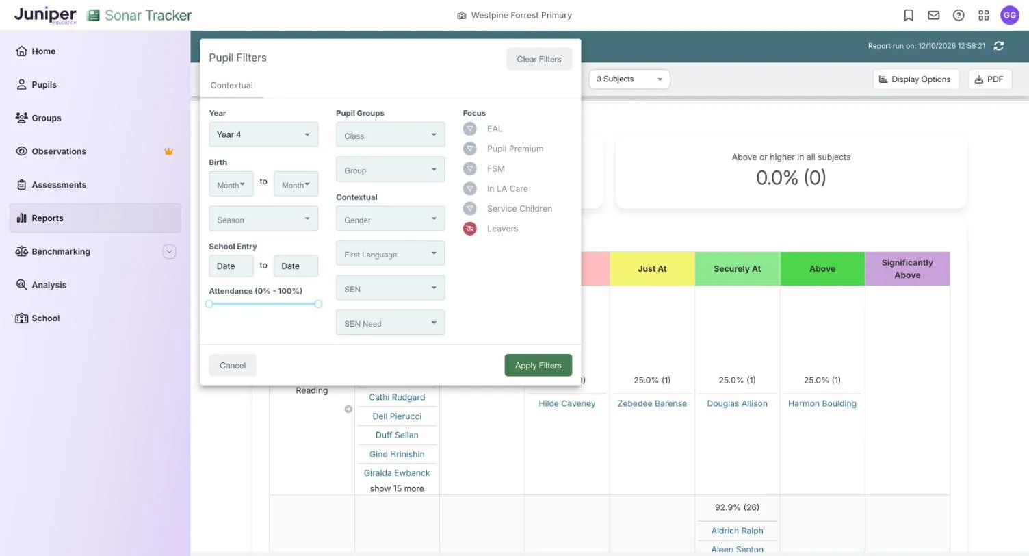Click the Clear Filters button
The height and width of the screenshot is (556, 1029).
point(539,59)
